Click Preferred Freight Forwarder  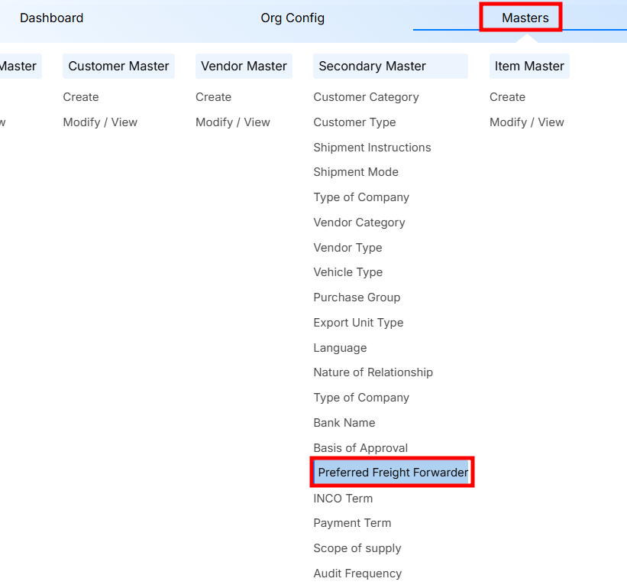coord(393,473)
